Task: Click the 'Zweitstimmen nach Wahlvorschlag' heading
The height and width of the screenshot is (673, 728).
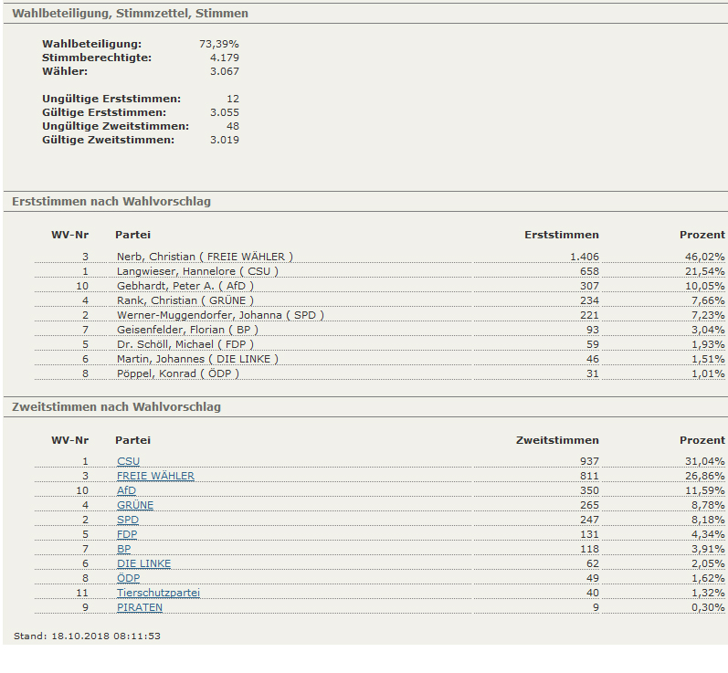Action: pos(117,407)
